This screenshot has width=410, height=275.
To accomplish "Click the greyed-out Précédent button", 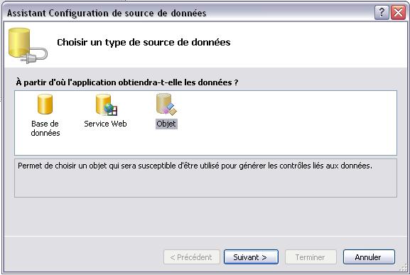I will coord(192,257).
